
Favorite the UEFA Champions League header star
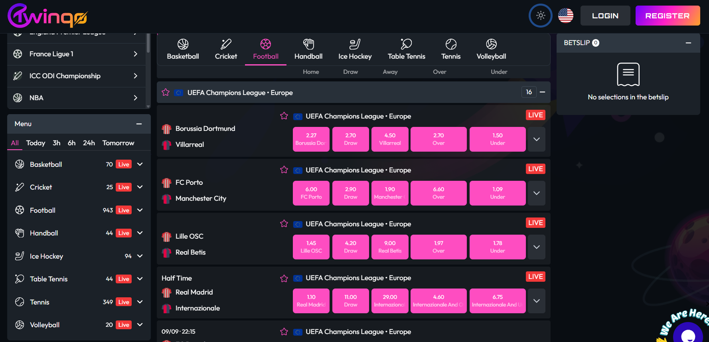(x=166, y=93)
